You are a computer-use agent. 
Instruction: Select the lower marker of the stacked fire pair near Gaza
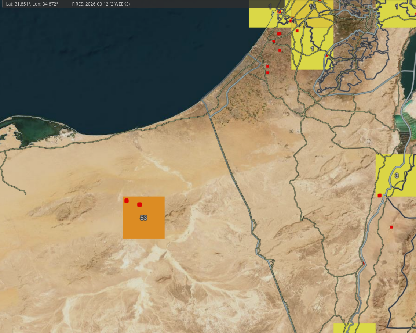(x=267, y=72)
